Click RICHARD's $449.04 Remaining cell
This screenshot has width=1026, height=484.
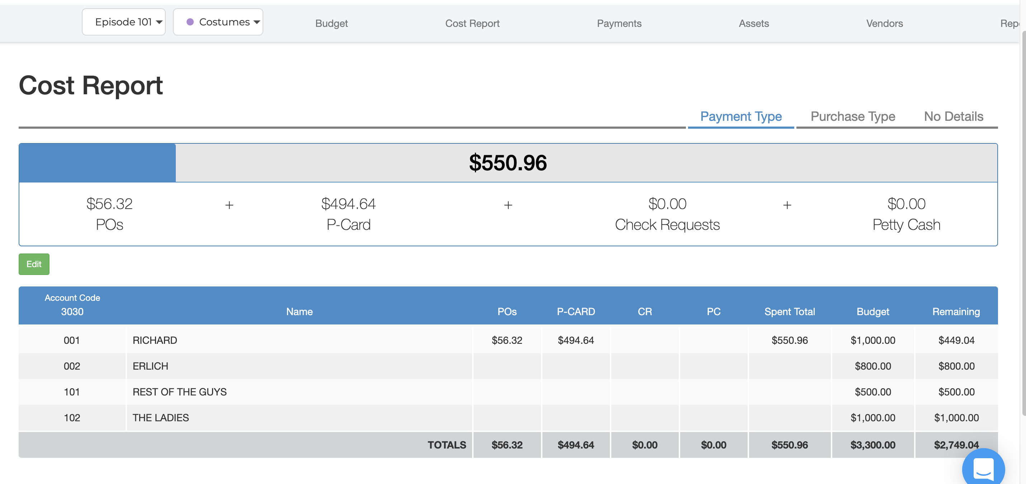point(956,340)
